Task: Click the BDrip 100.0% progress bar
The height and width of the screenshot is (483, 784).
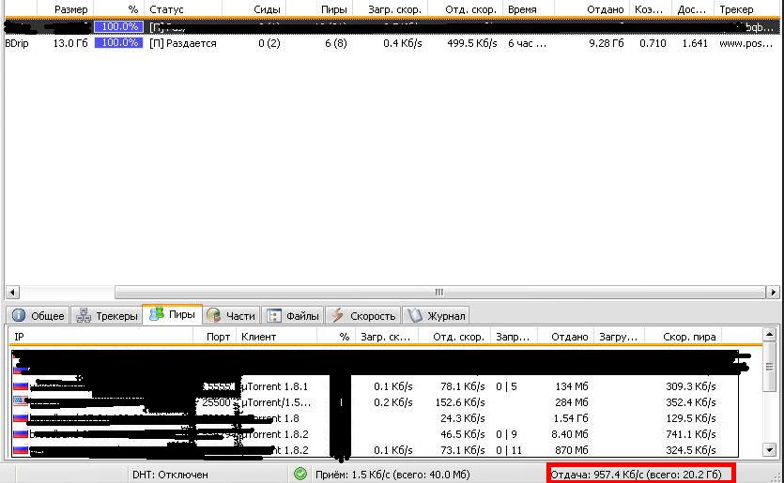Action: coord(119,43)
